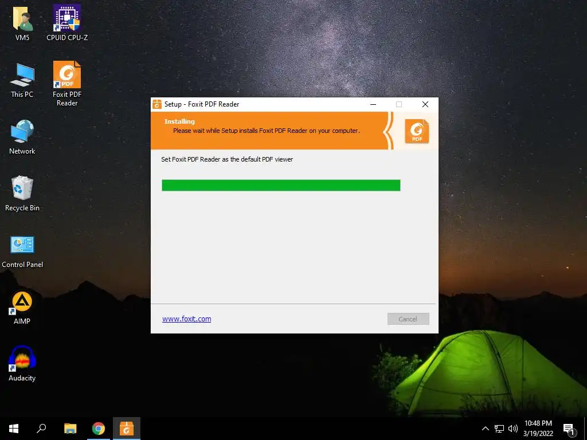Viewport: 587px width, 440px height.
Task: Click "Set Foxit PDF Reader as the default" text
Action: pos(227,159)
